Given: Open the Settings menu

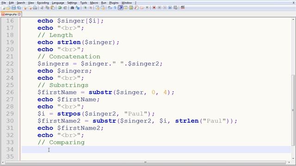Looking at the screenshot, I should click(72, 3).
